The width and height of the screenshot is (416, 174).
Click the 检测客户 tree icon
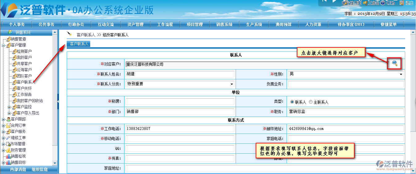pyautogui.click(x=14, y=52)
